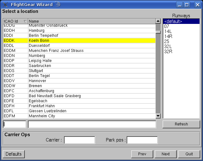Viewport: 203px width, 161px height.
Task: Click the EDDM ICAO code cell
Action: (16, 51)
